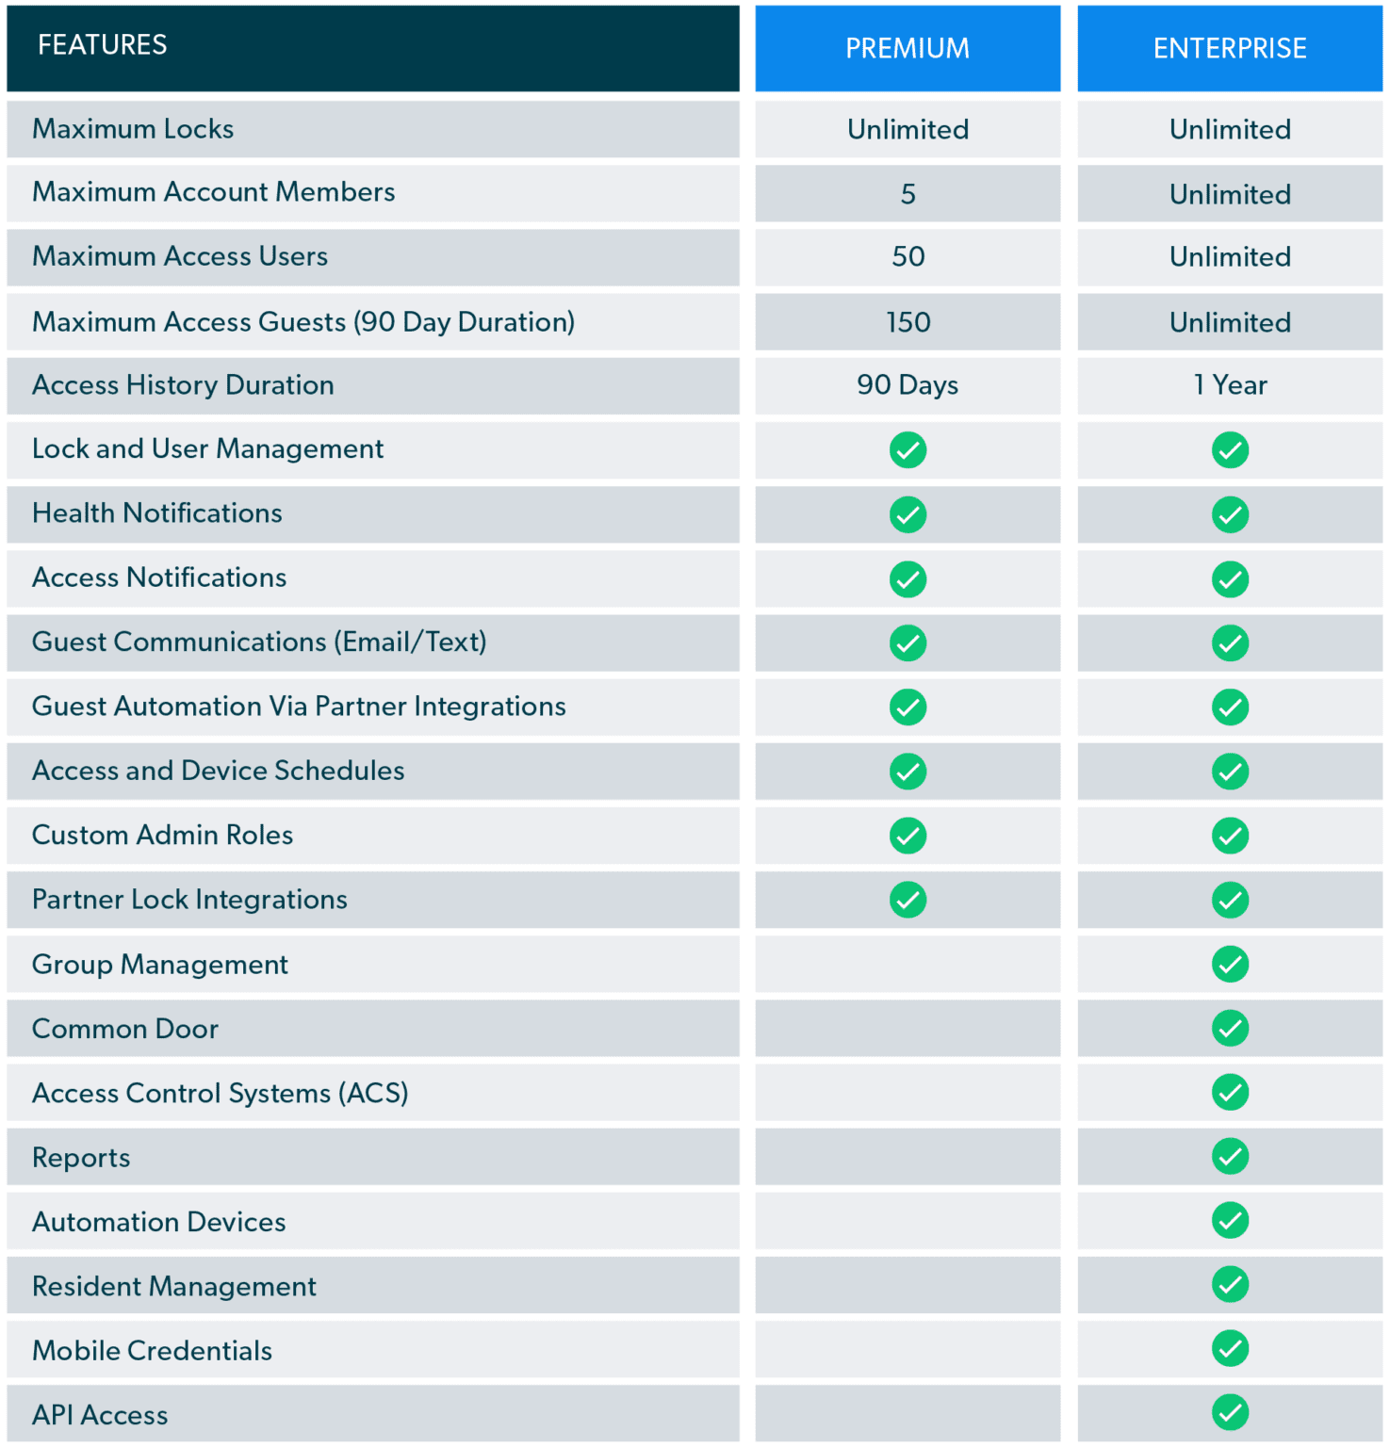Click the Enterprise checkmark for API Access
Screen dimensions: 1390x1447
(1230, 1412)
